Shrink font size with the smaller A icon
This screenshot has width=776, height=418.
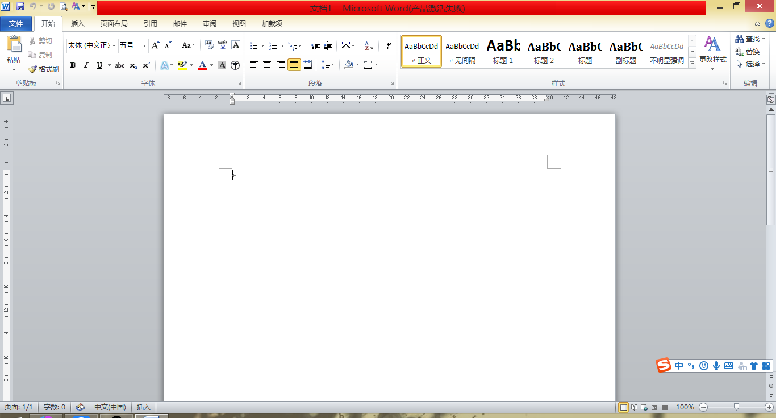(168, 45)
